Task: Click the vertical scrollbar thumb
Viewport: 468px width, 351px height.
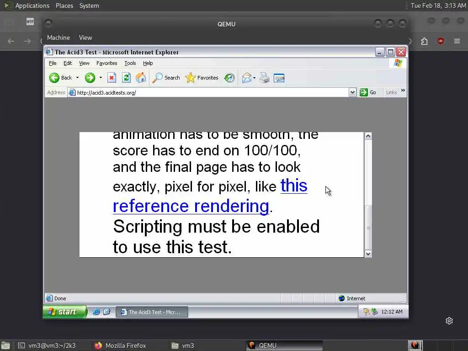Action: click(x=368, y=228)
